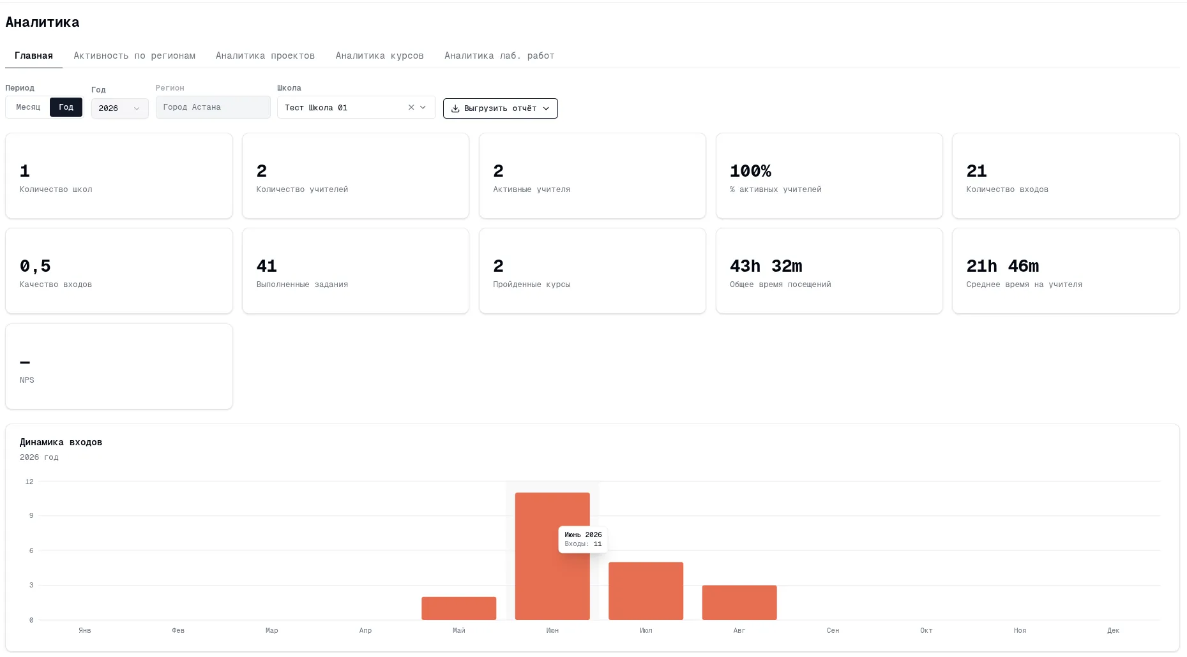The image size is (1187, 657).
Task: Click the Май bar in chart
Action: [x=459, y=609]
